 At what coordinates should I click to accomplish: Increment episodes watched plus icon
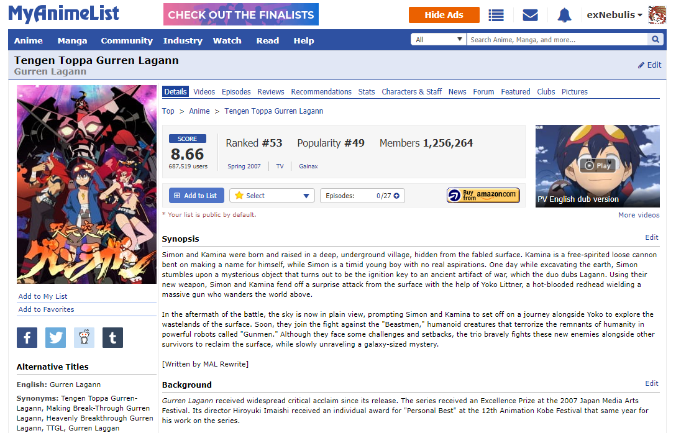[396, 196]
